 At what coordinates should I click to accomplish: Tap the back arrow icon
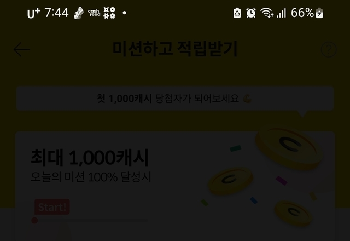click(x=22, y=49)
